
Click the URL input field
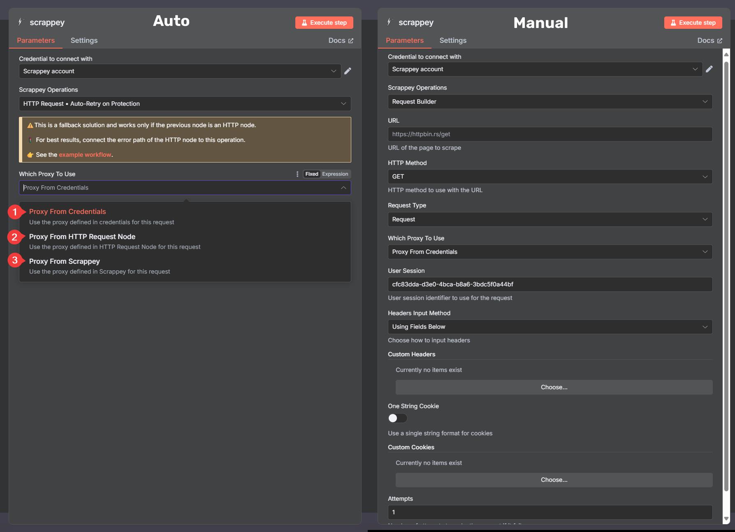[x=550, y=134]
